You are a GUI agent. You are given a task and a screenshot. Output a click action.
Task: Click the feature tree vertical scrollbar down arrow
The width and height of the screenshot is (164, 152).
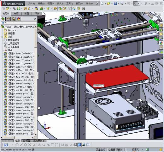click(36, 135)
